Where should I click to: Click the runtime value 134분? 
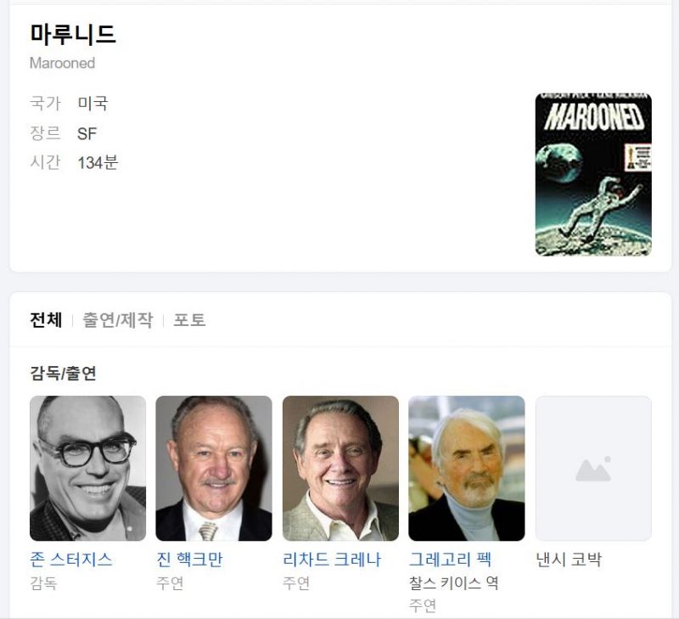[x=98, y=163]
